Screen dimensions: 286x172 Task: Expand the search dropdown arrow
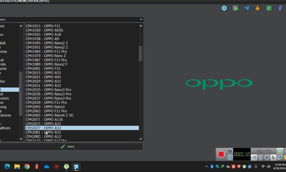click(x=141, y=19)
